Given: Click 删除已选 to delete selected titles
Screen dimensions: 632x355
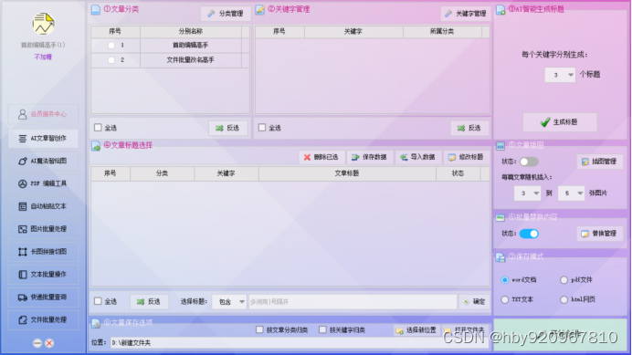Looking at the screenshot, I should click(321, 157).
